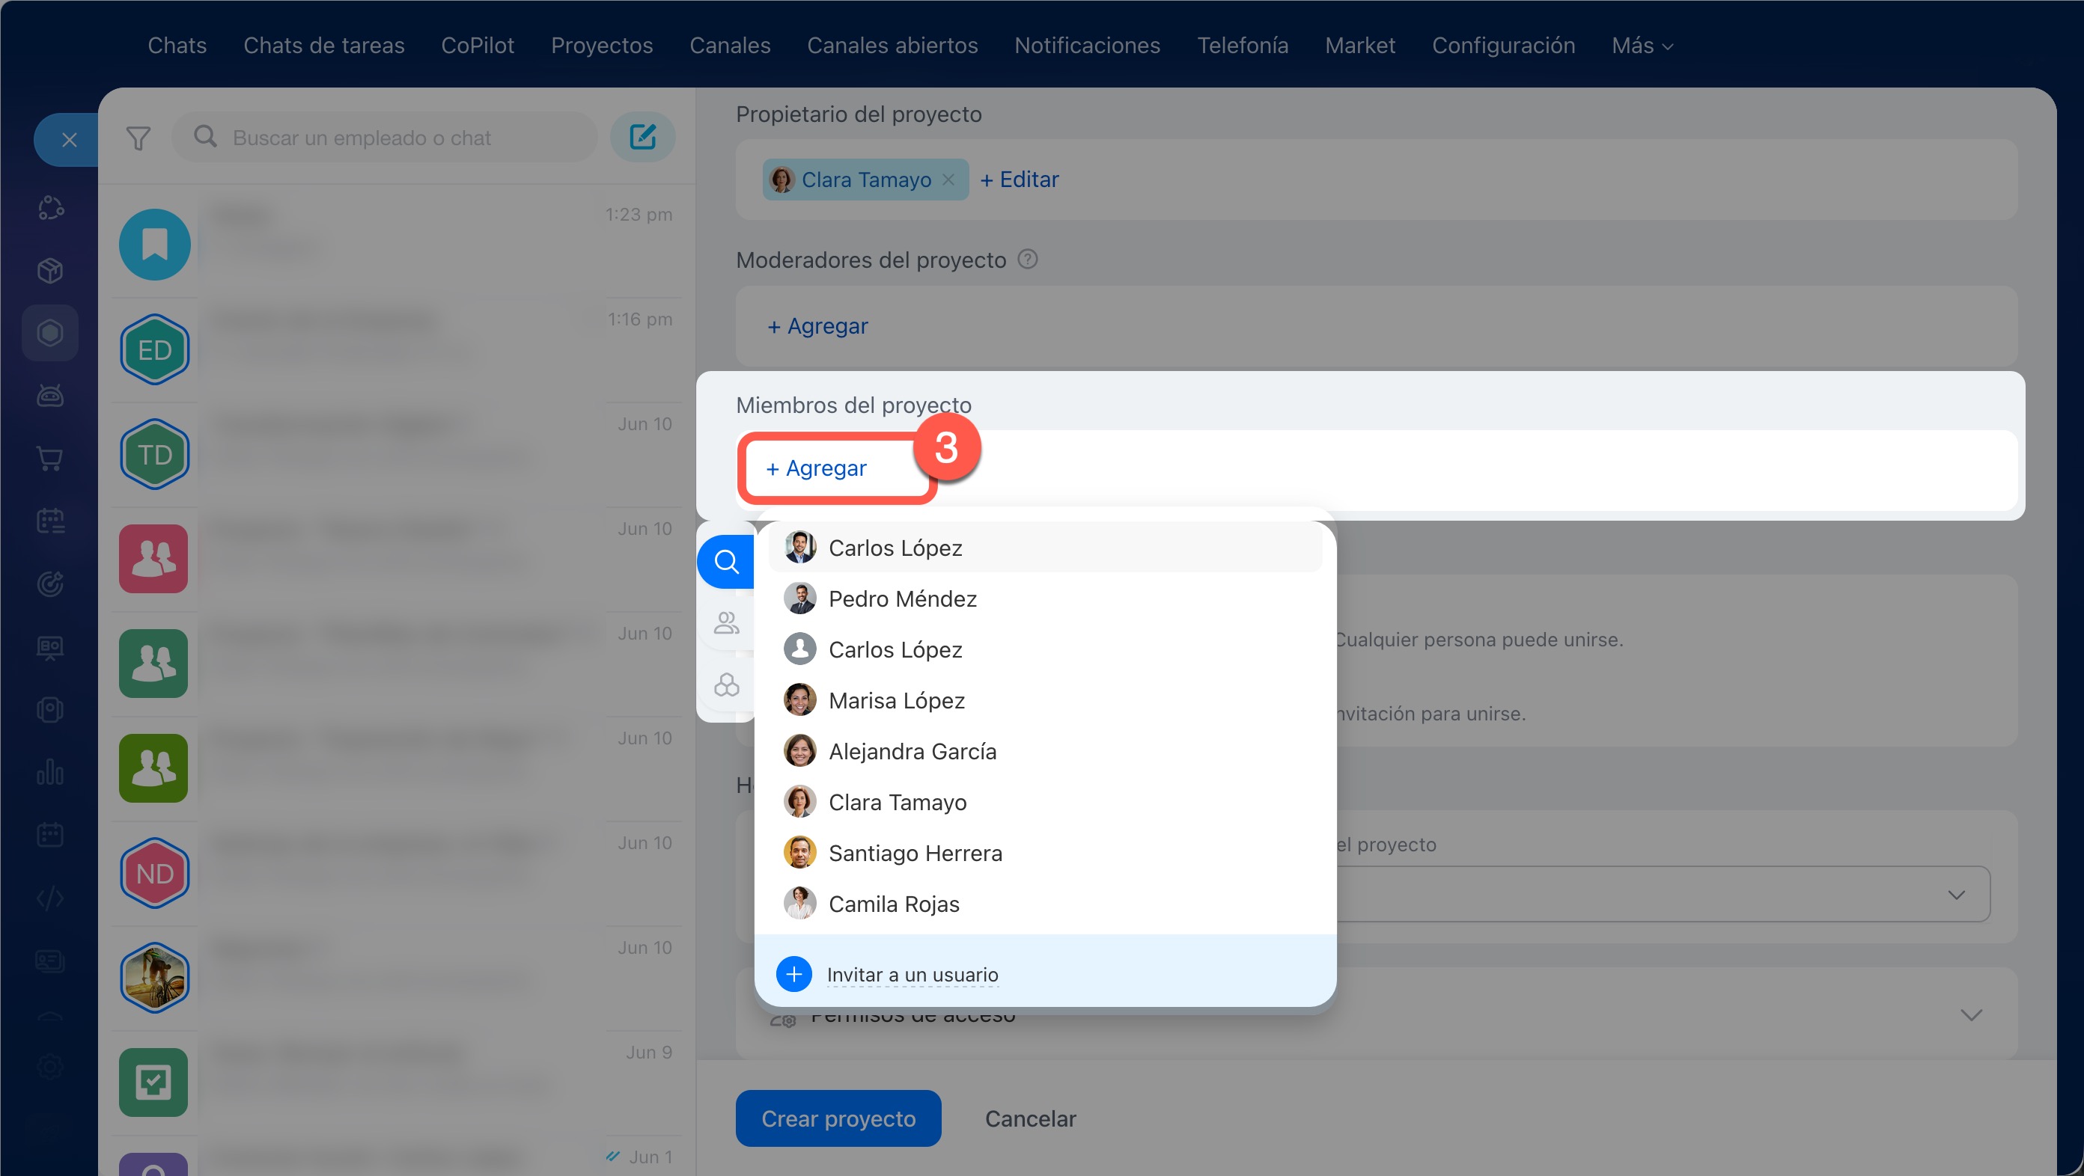
Task: Switch to the people tab in user picker
Action: tap(727, 623)
